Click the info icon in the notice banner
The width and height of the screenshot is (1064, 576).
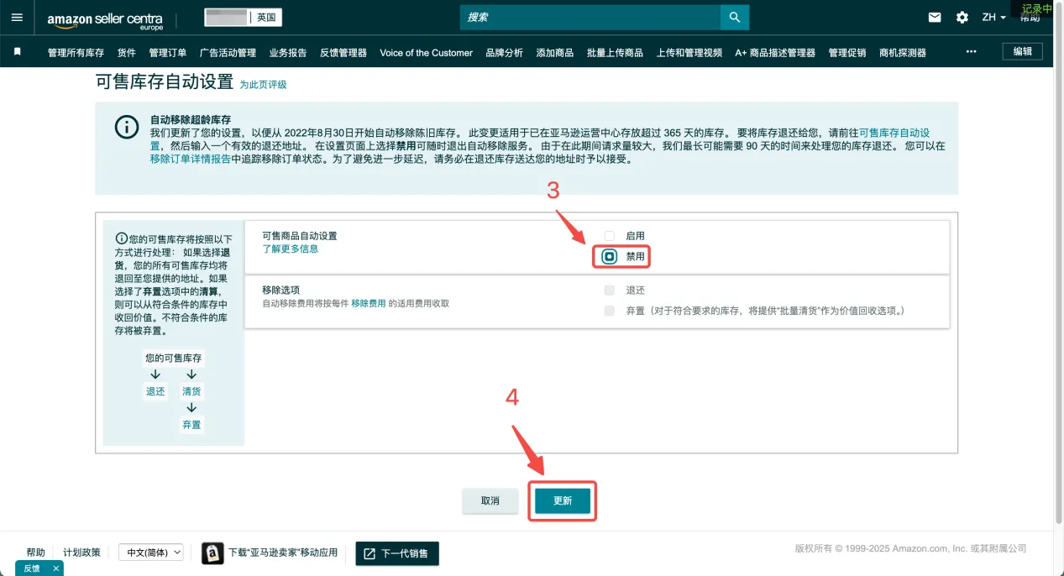(x=127, y=128)
